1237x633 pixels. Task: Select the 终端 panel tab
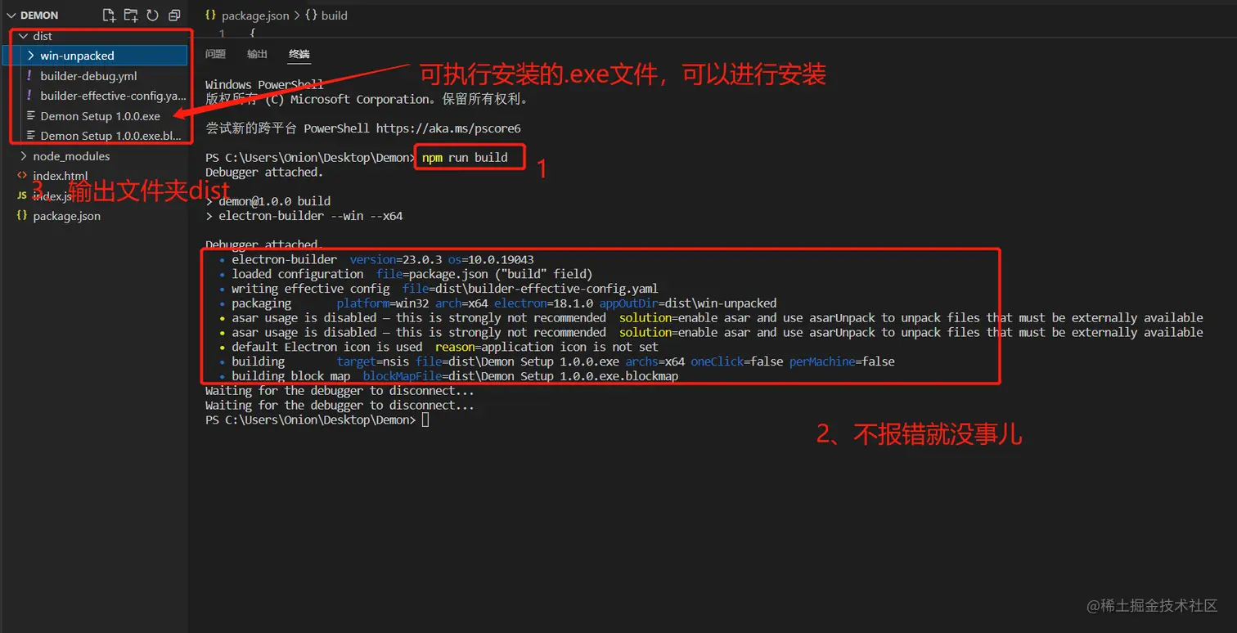coord(299,54)
